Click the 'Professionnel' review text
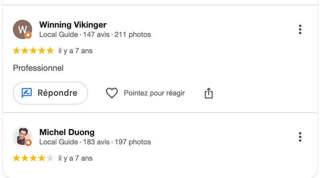Screen dimensions: 320x178 click(x=38, y=68)
